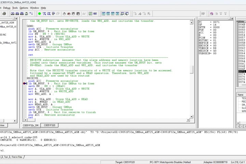Click the USB0XCN register row
246x164 pixels.
coord(207,54)
